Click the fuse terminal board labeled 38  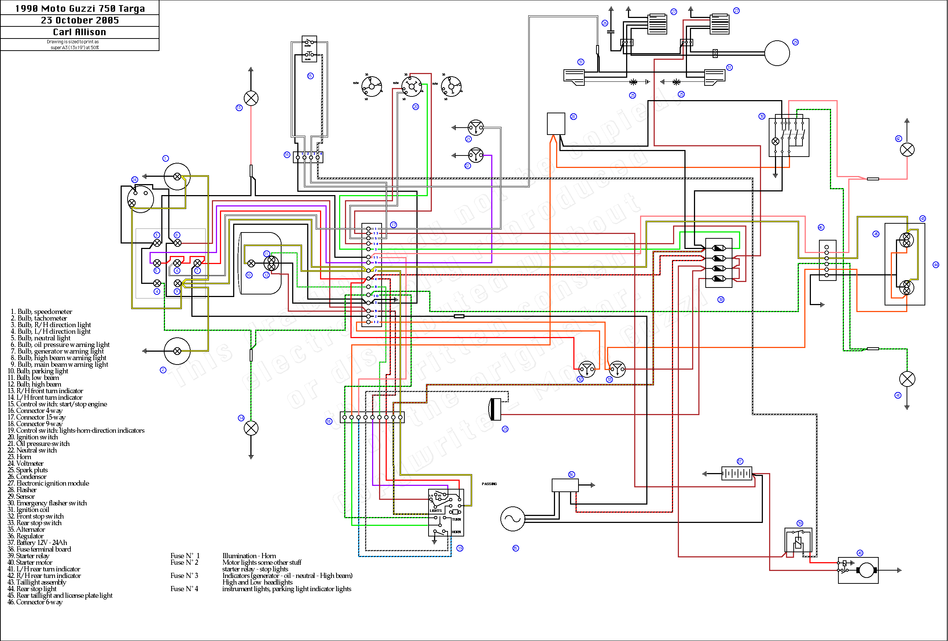coord(719,263)
